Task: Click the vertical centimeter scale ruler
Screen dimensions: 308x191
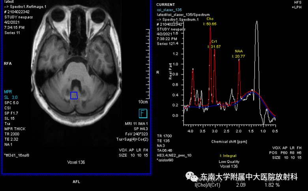Action: click(148, 64)
